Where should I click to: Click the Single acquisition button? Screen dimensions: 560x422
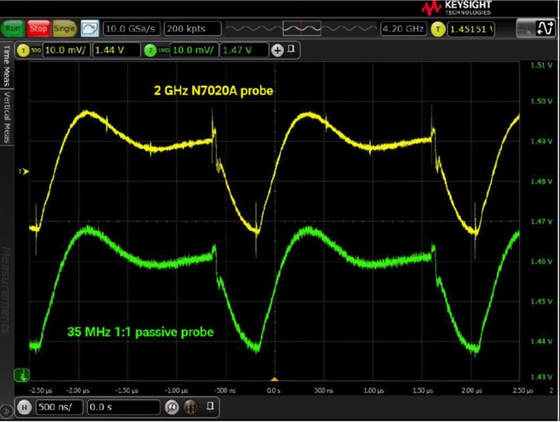[65, 29]
